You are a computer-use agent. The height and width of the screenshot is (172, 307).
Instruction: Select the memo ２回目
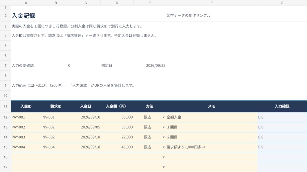(212, 137)
